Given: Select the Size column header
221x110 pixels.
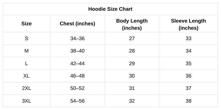Looking at the screenshot, I should (27, 24).
